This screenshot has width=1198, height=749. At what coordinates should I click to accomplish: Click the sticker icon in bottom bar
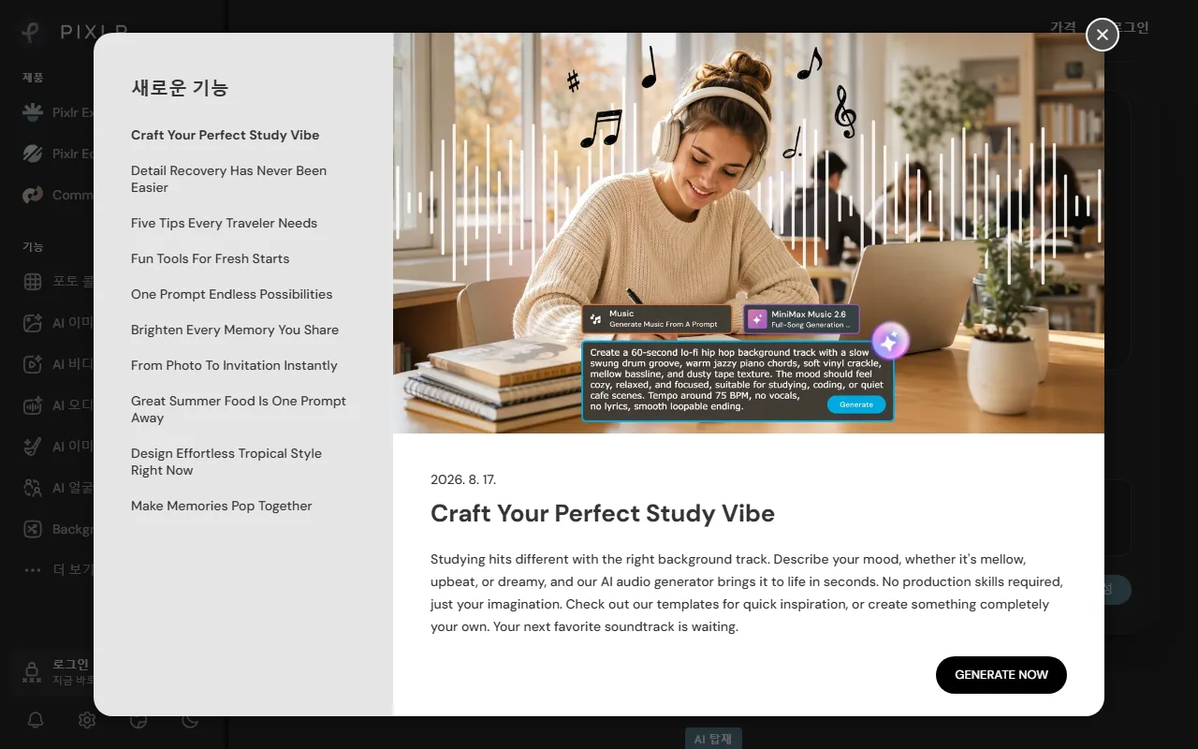pyautogui.click(x=139, y=720)
